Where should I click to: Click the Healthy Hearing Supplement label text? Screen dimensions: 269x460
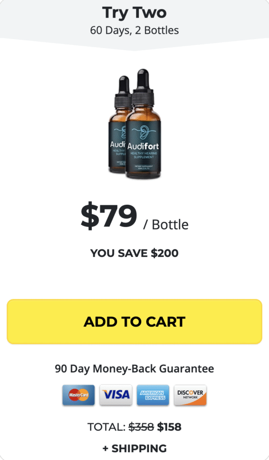[x=143, y=155]
